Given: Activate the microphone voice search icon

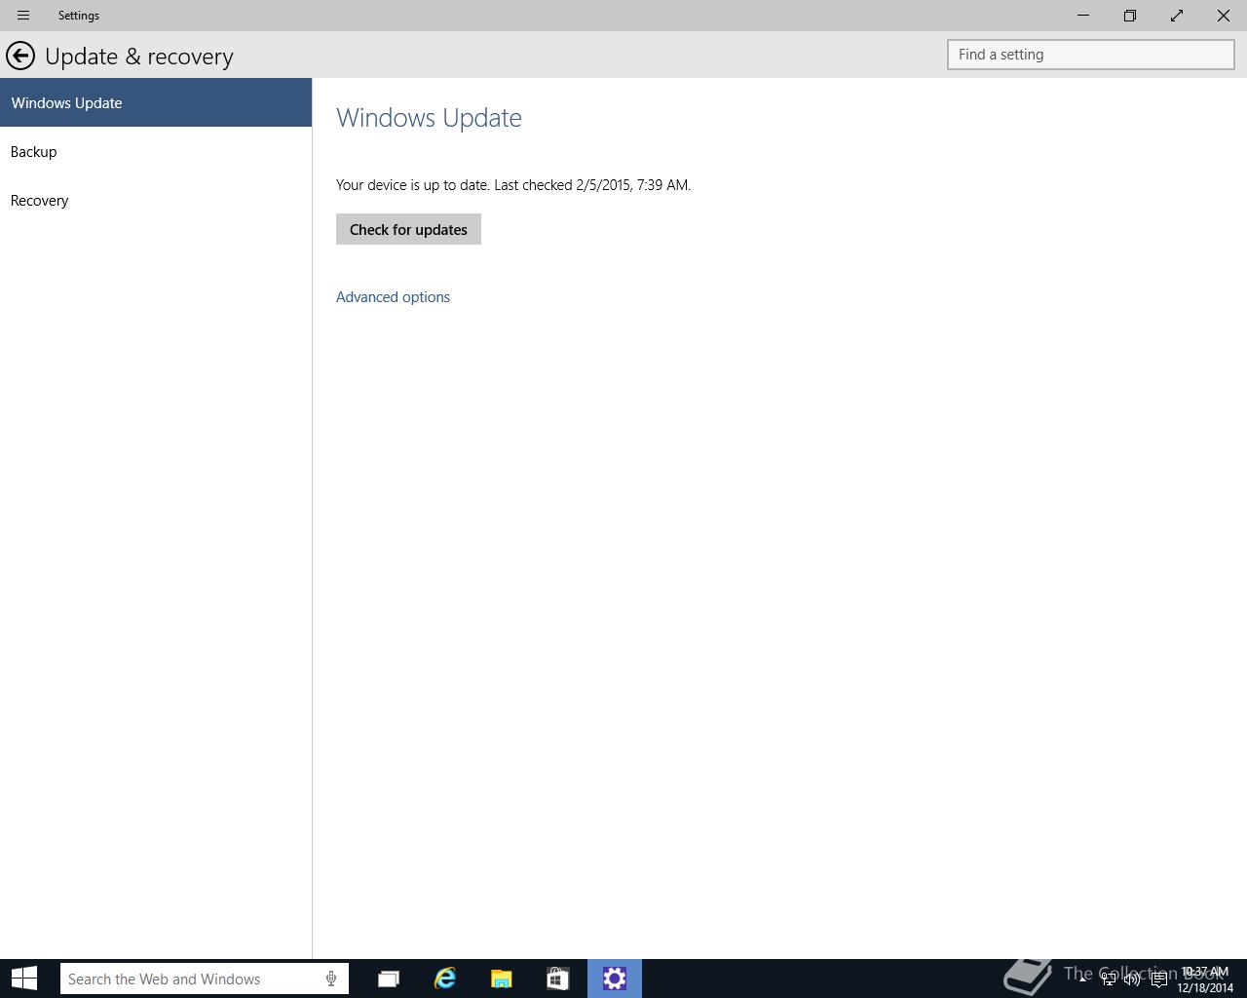Looking at the screenshot, I should [x=331, y=979].
